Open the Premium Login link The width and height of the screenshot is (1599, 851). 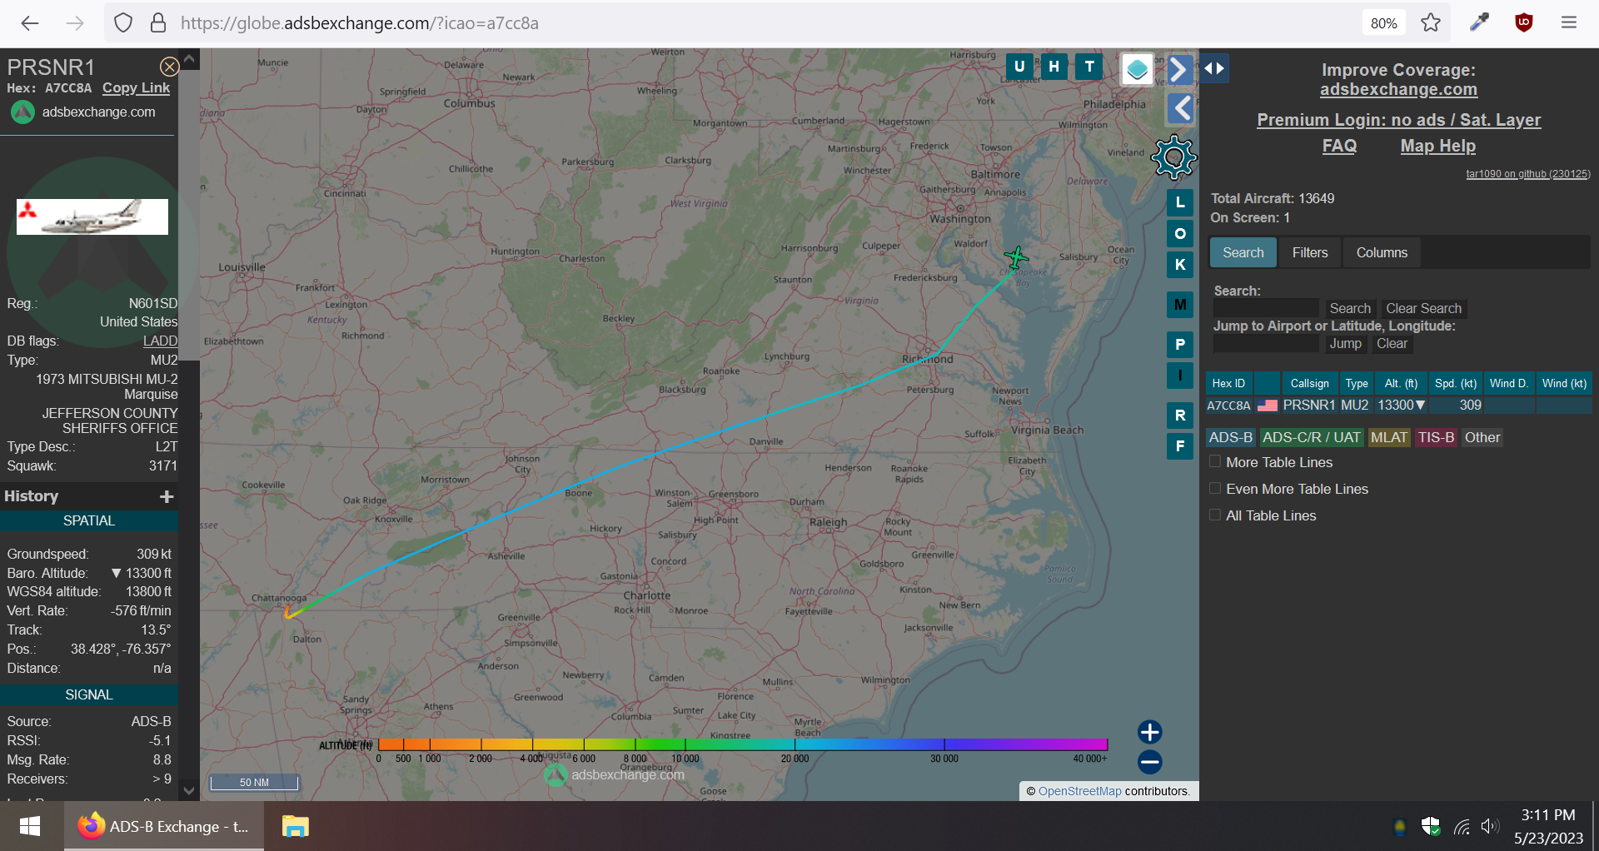pos(1399,121)
